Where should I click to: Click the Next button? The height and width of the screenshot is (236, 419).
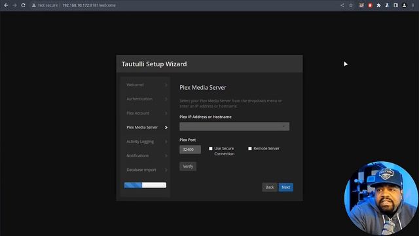point(285,187)
